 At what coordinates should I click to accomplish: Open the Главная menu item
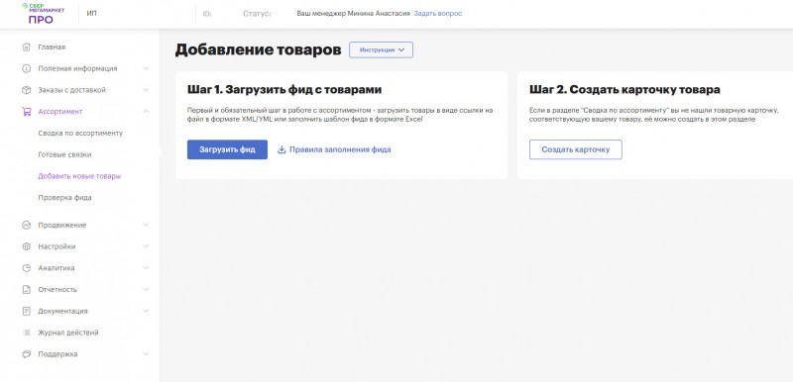tap(52, 47)
